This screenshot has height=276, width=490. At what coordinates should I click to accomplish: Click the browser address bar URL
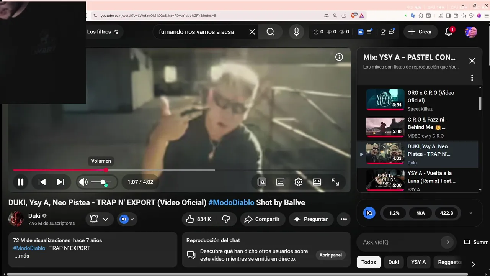pyautogui.click(x=158, y=16)
